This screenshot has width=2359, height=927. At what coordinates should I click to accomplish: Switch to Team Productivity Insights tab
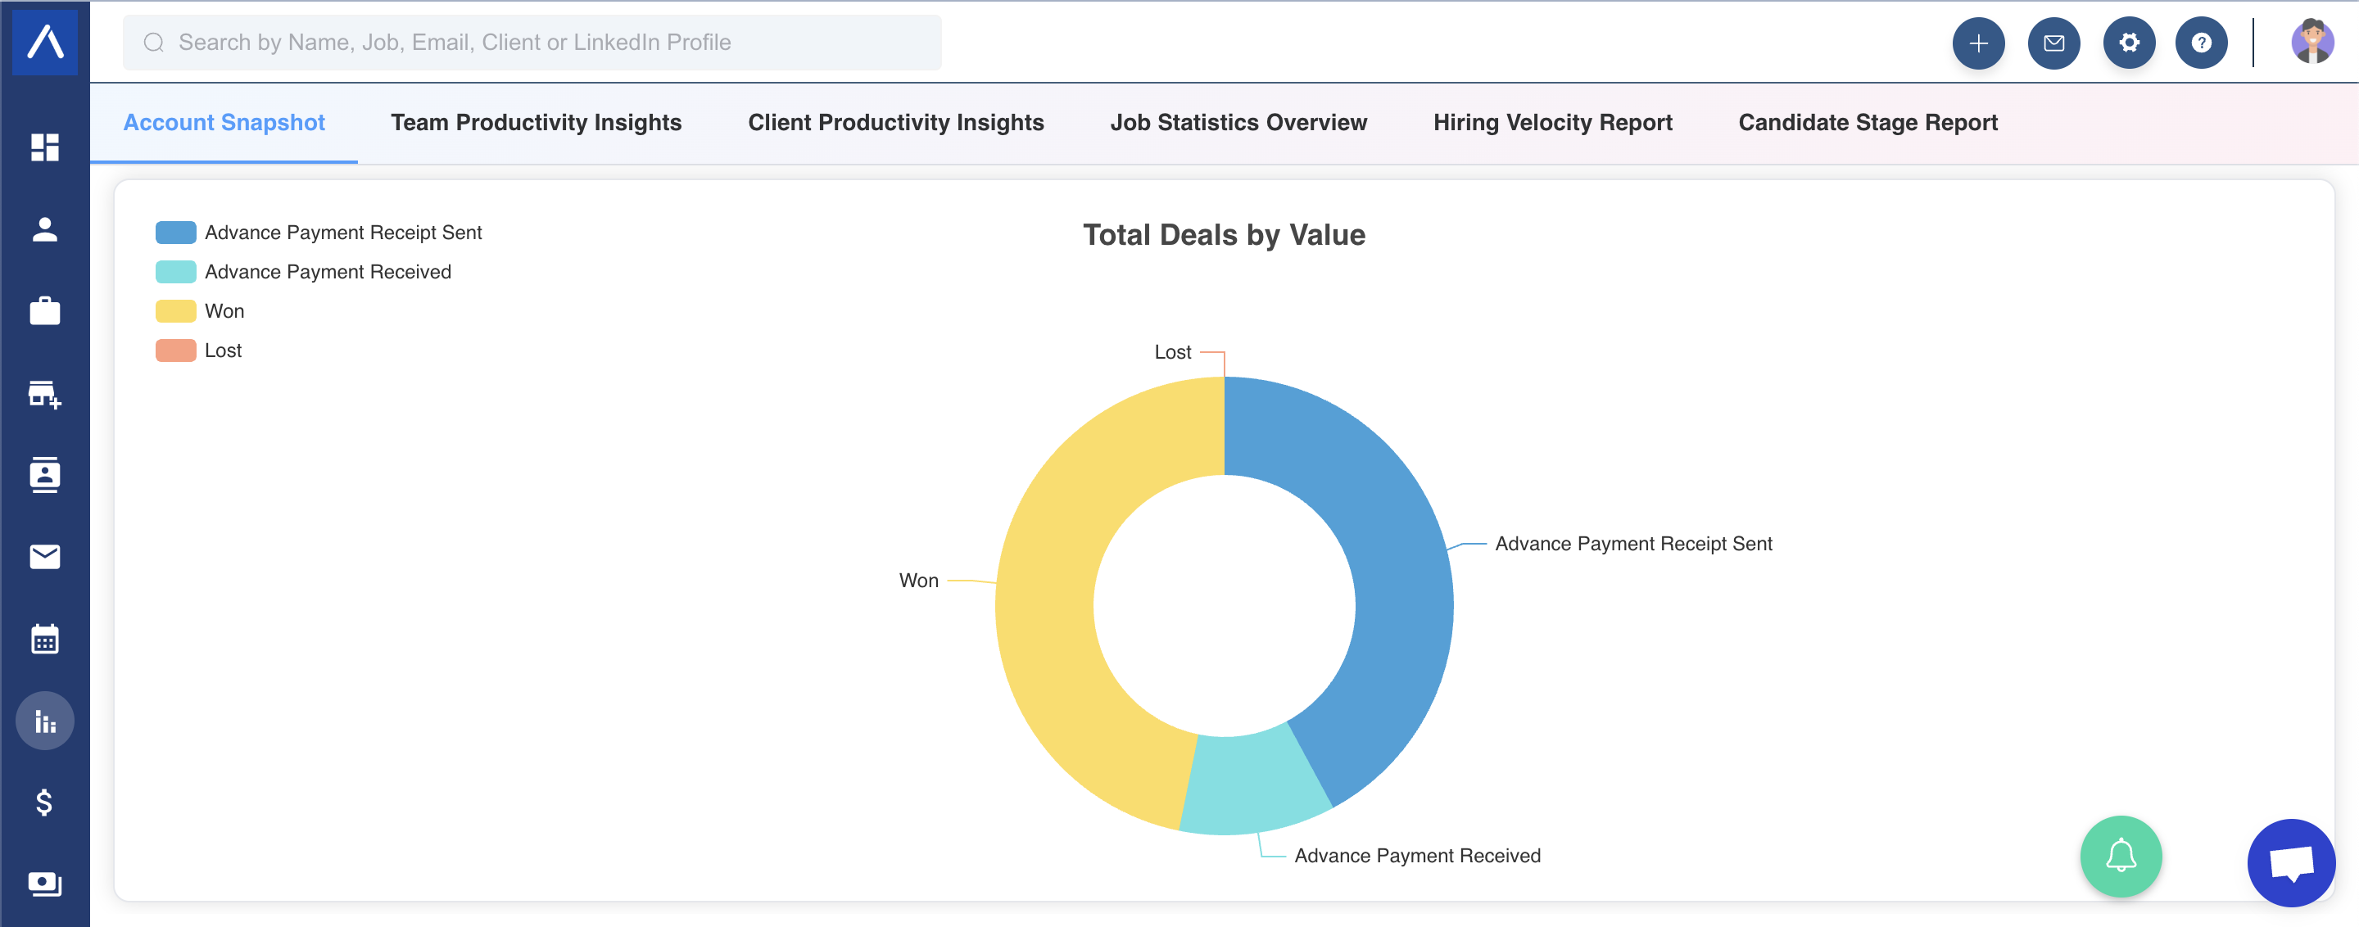(536, 123)
